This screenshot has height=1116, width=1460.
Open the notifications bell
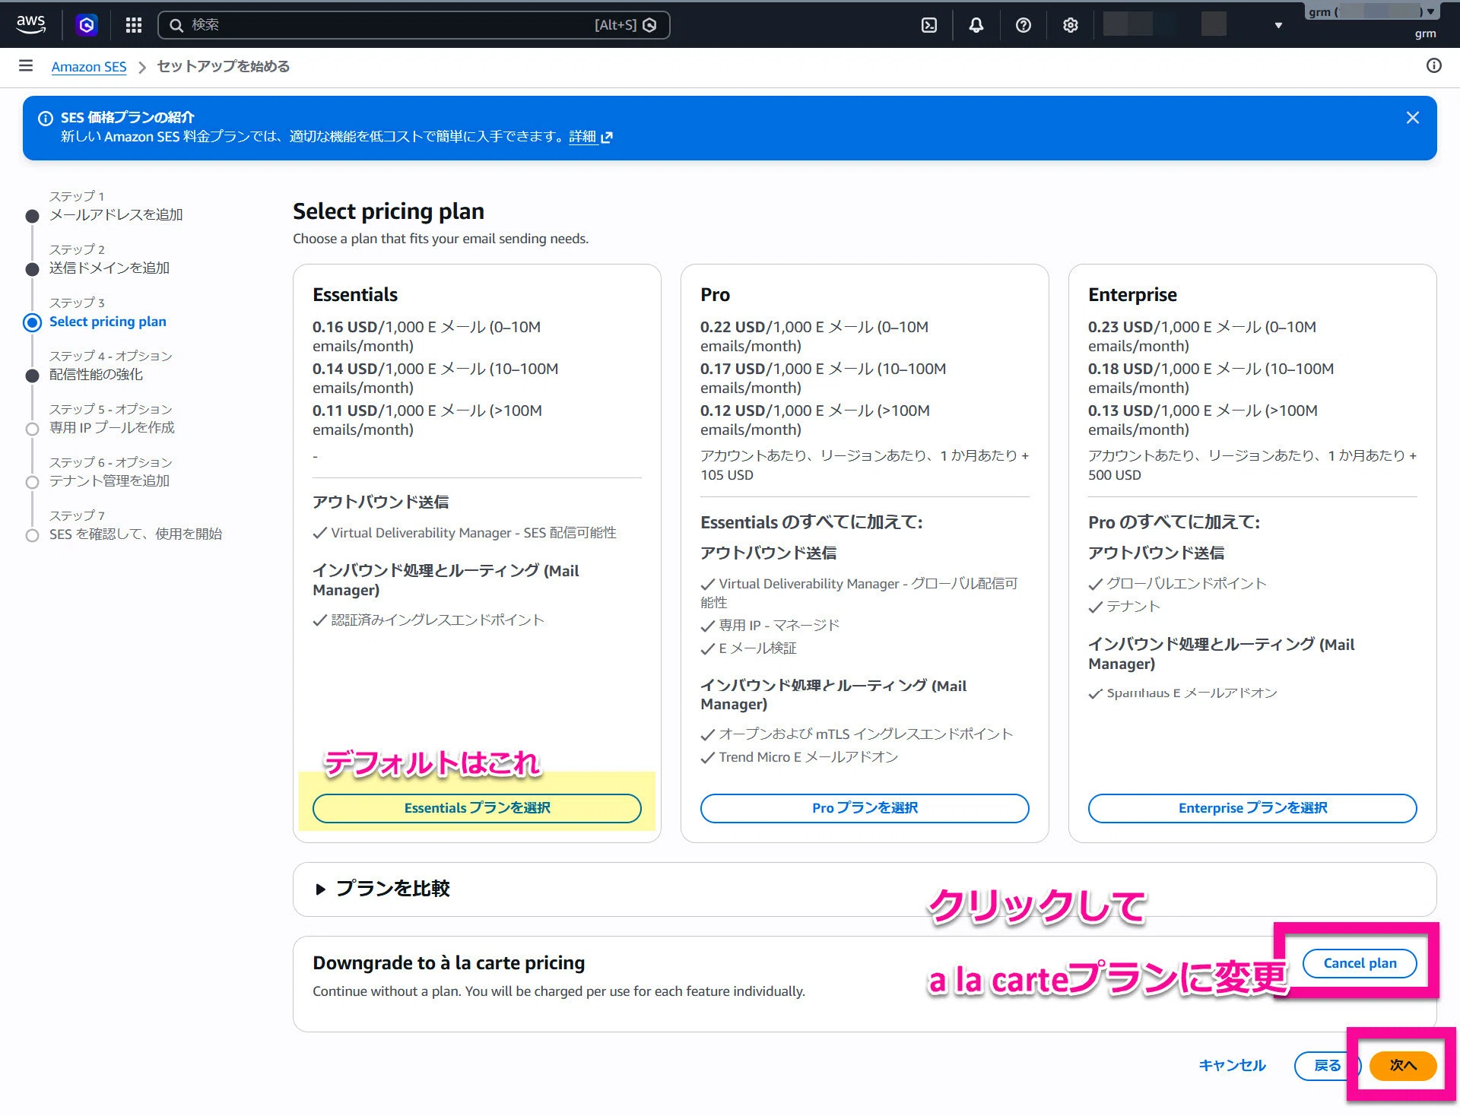pyautogui.click(x=976, y=25)
